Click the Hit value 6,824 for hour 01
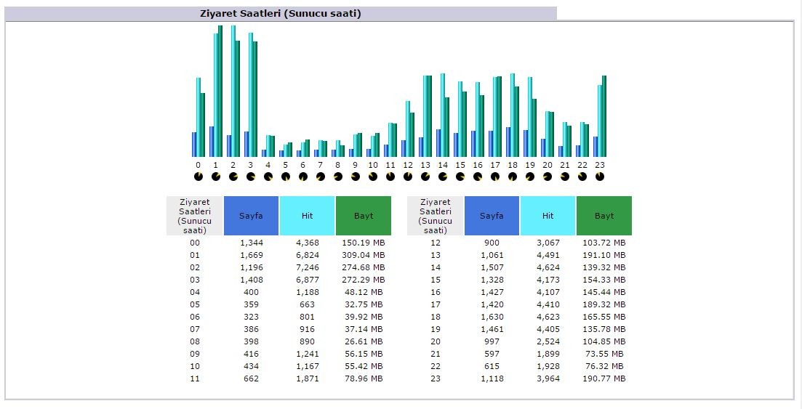This screenshot has width=802, height=409. click(x=308, y=255)
